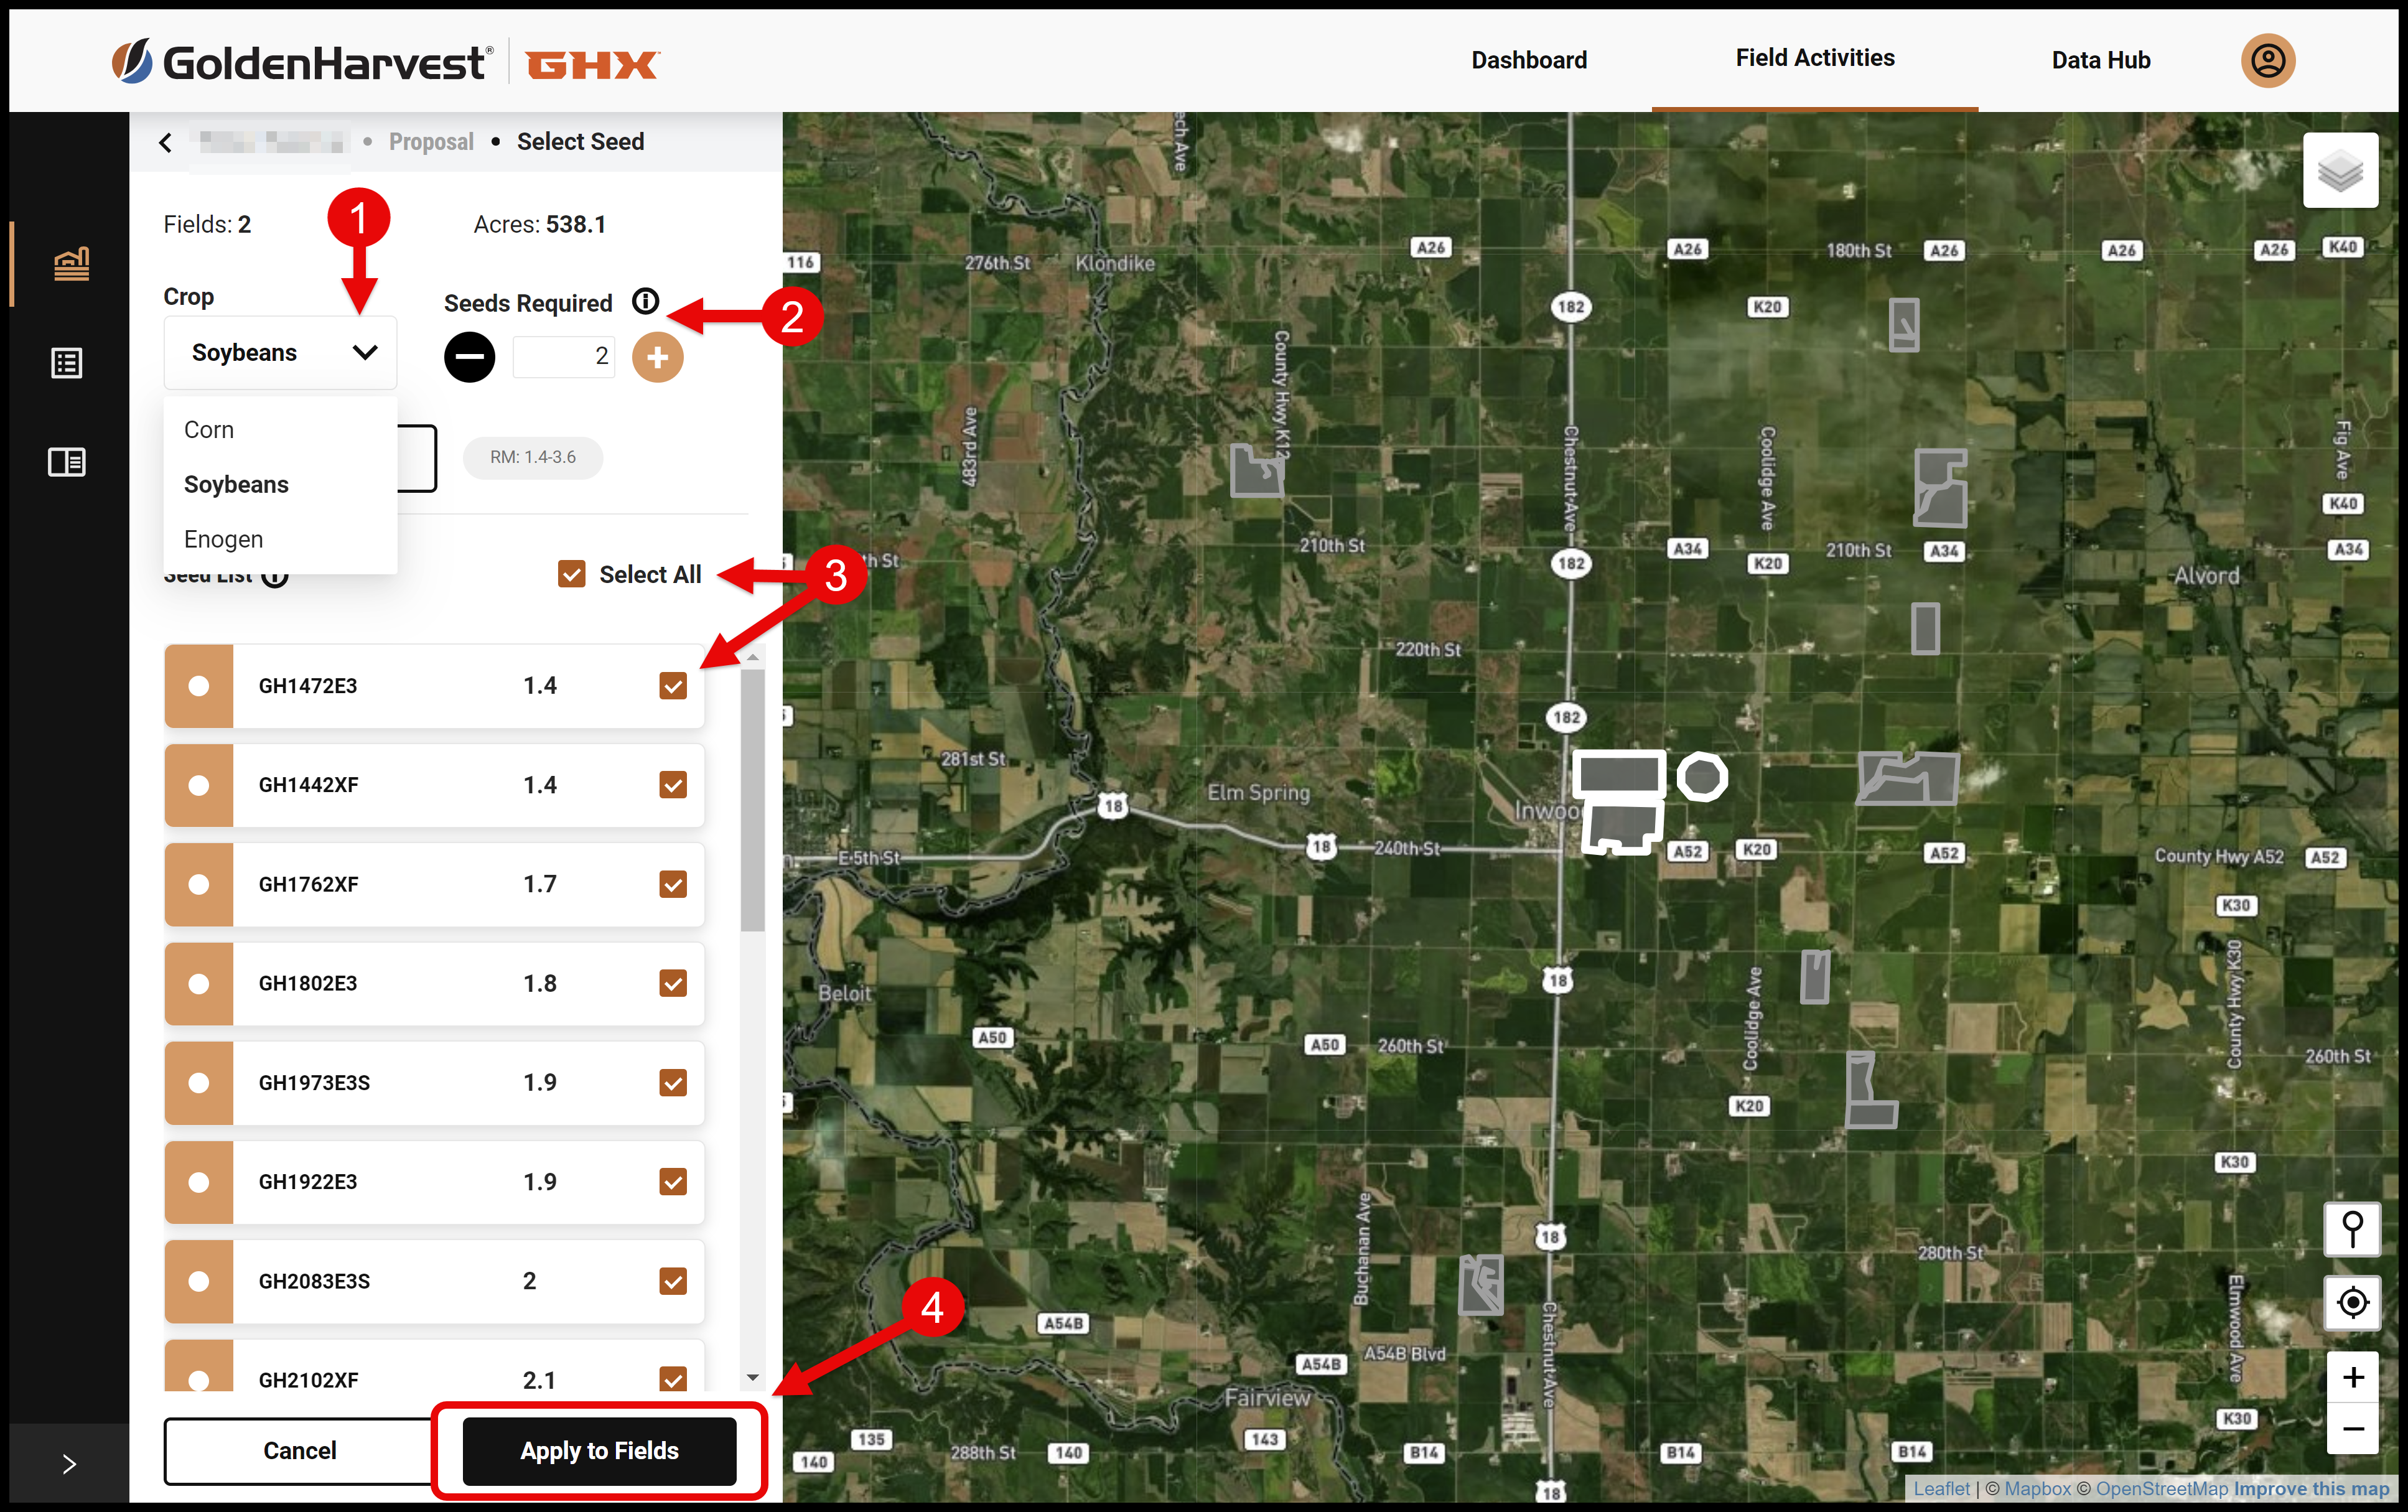Choose Enogen from the crop list
Screen dimensions: 2408x1512
pyautogui.click(x=280, y=540)
